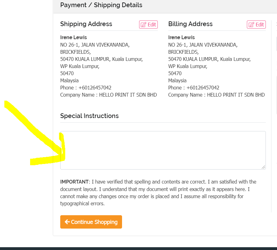Click the phone number under Billing Address
Image resolution: width=277 pixels, height=250 pixels.
pos(203,88)
